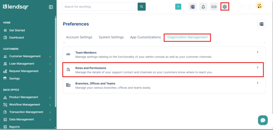Image resolution: width=273 pixels, height=130 pixels.
Task: Open Branches, Offices and Teams row
Action: tap(163, 85)
